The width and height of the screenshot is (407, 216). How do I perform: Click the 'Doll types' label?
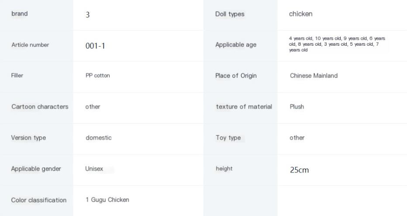click(230, 14)
